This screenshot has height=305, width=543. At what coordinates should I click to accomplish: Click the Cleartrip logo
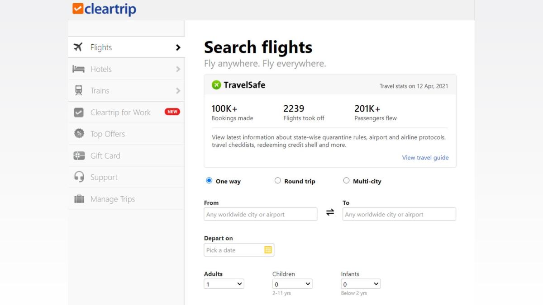click(x=104, y=9)
